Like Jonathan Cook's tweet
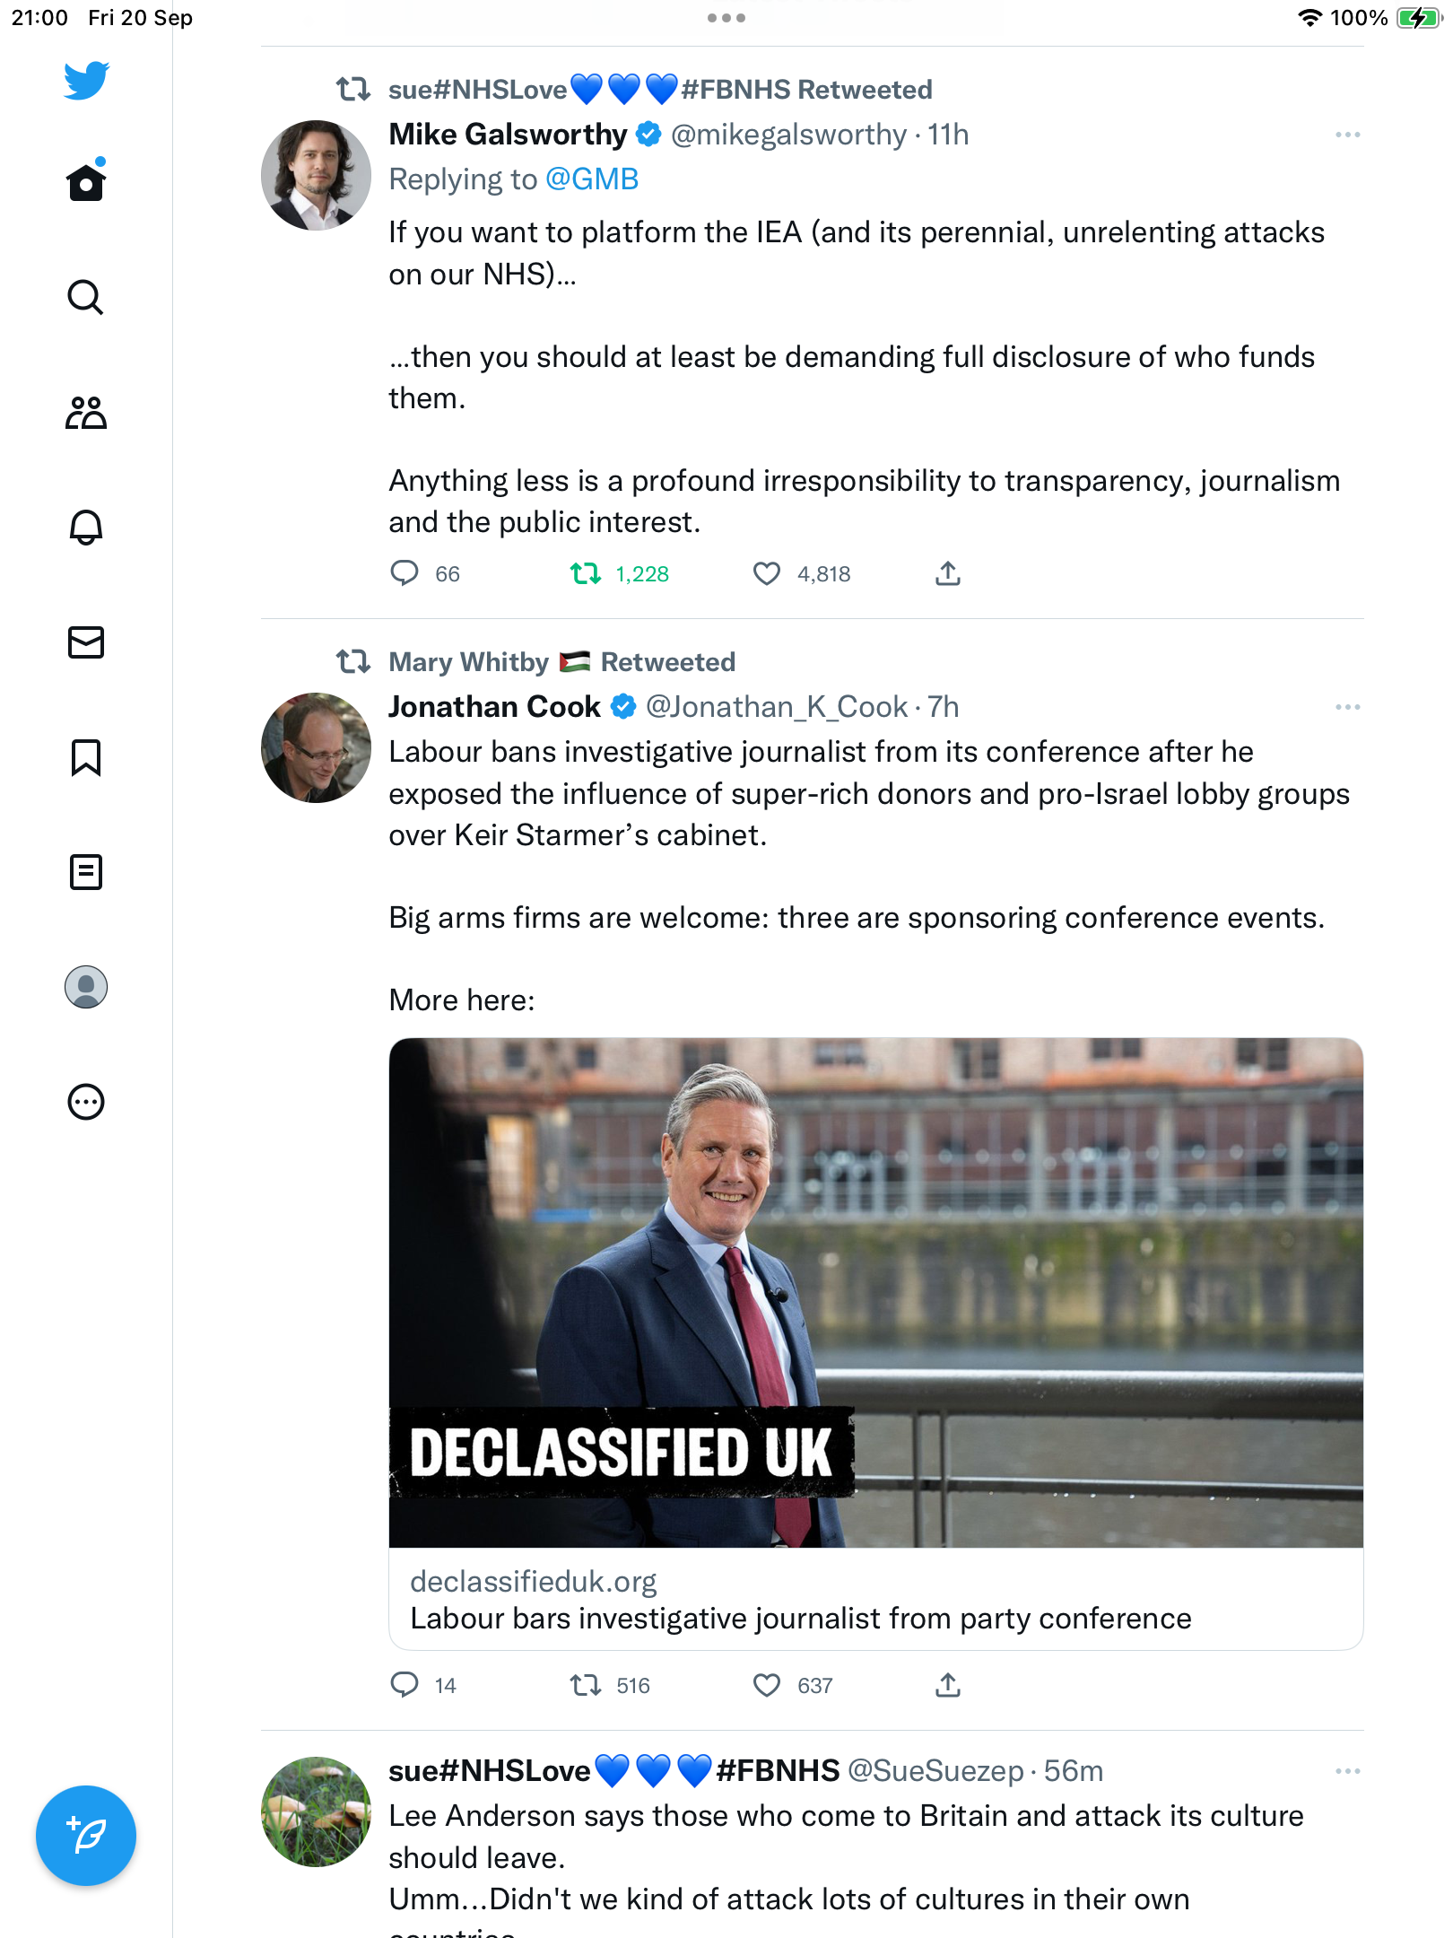The height and width of the screenshot is (1938, 1453). [x=767, y=1685]
